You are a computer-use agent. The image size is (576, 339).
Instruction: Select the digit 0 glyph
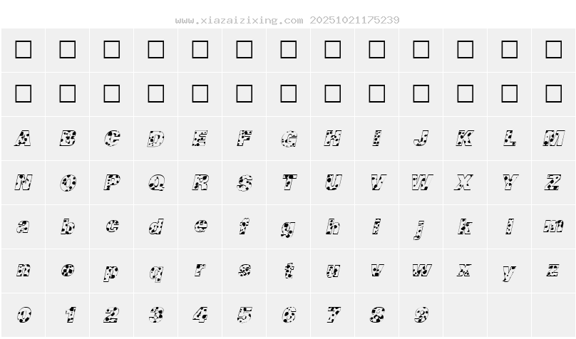(x=24, y=315)
